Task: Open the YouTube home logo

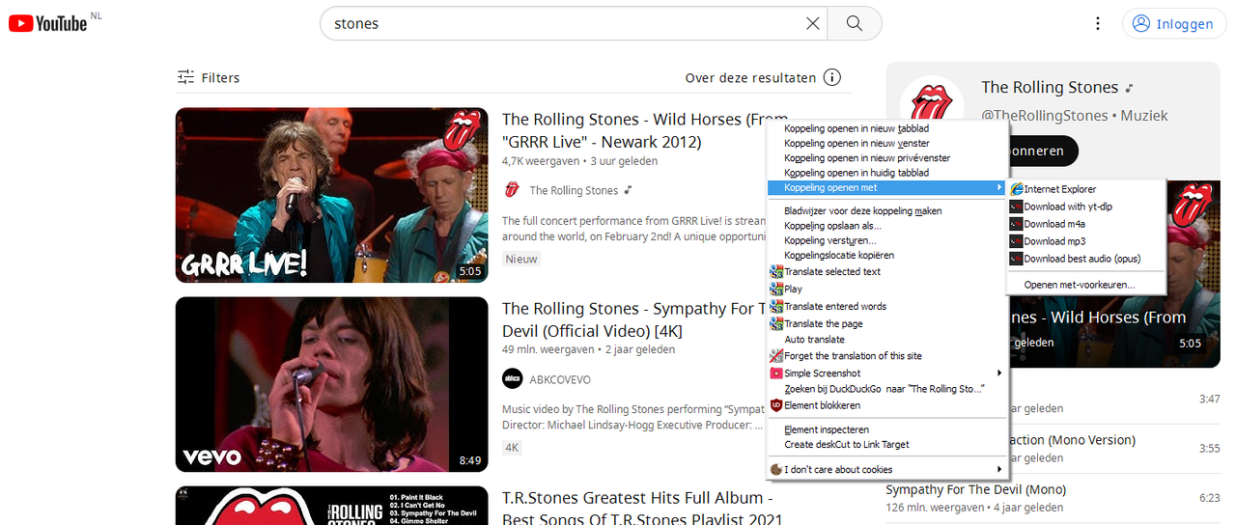Action: tap(48, 23)
